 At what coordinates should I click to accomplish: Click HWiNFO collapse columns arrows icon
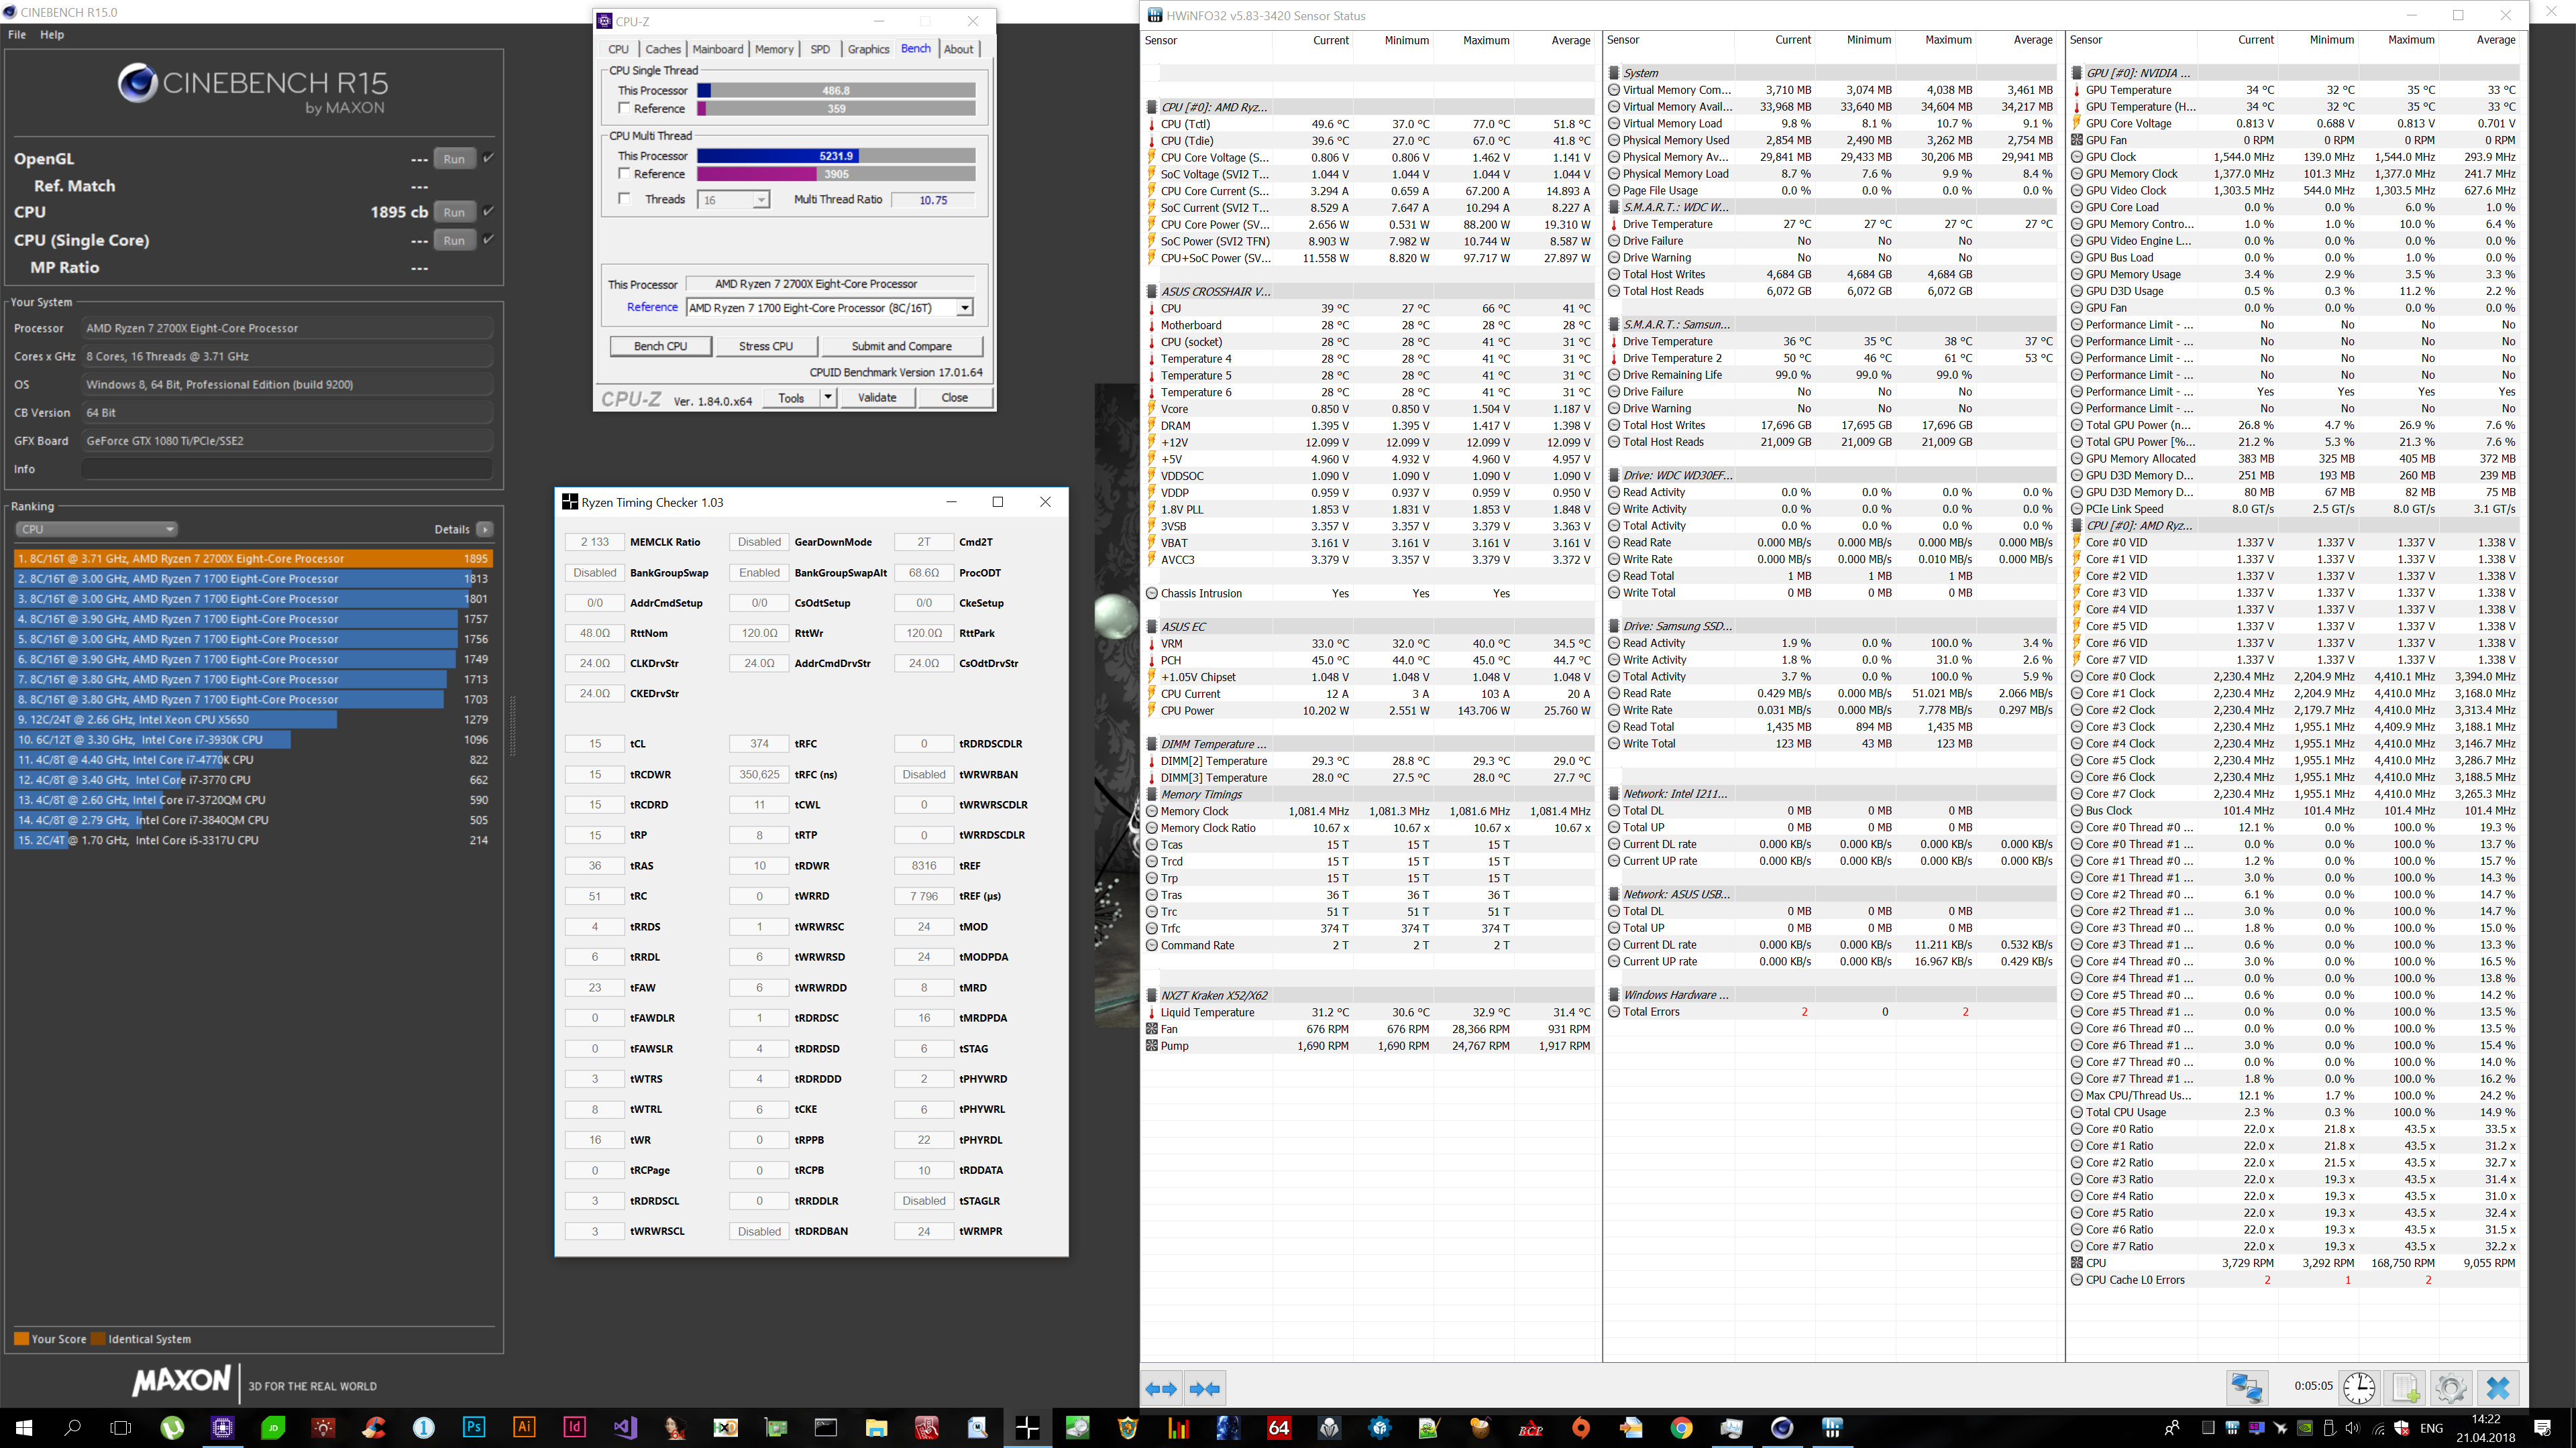click(1205, 1389)
